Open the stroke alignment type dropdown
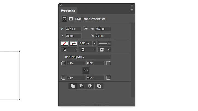198x111 pixels. pyautogui.click(x=69, y=50)
